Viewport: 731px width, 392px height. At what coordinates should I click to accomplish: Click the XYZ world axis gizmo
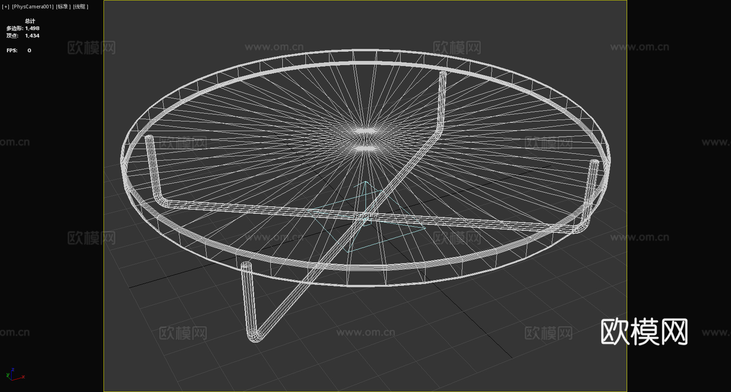(15, 374)
